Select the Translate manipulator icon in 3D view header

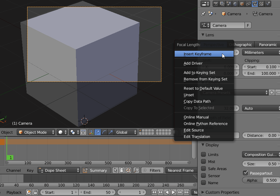click(98, 132)
